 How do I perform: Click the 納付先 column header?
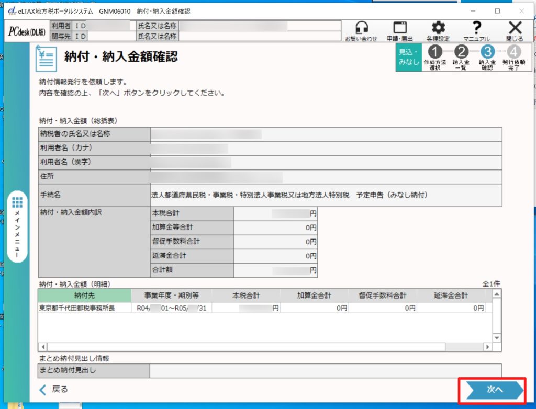tap(84, 296)
